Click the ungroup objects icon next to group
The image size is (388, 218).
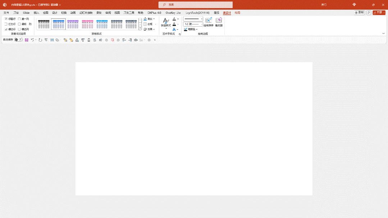click(71, 40)
